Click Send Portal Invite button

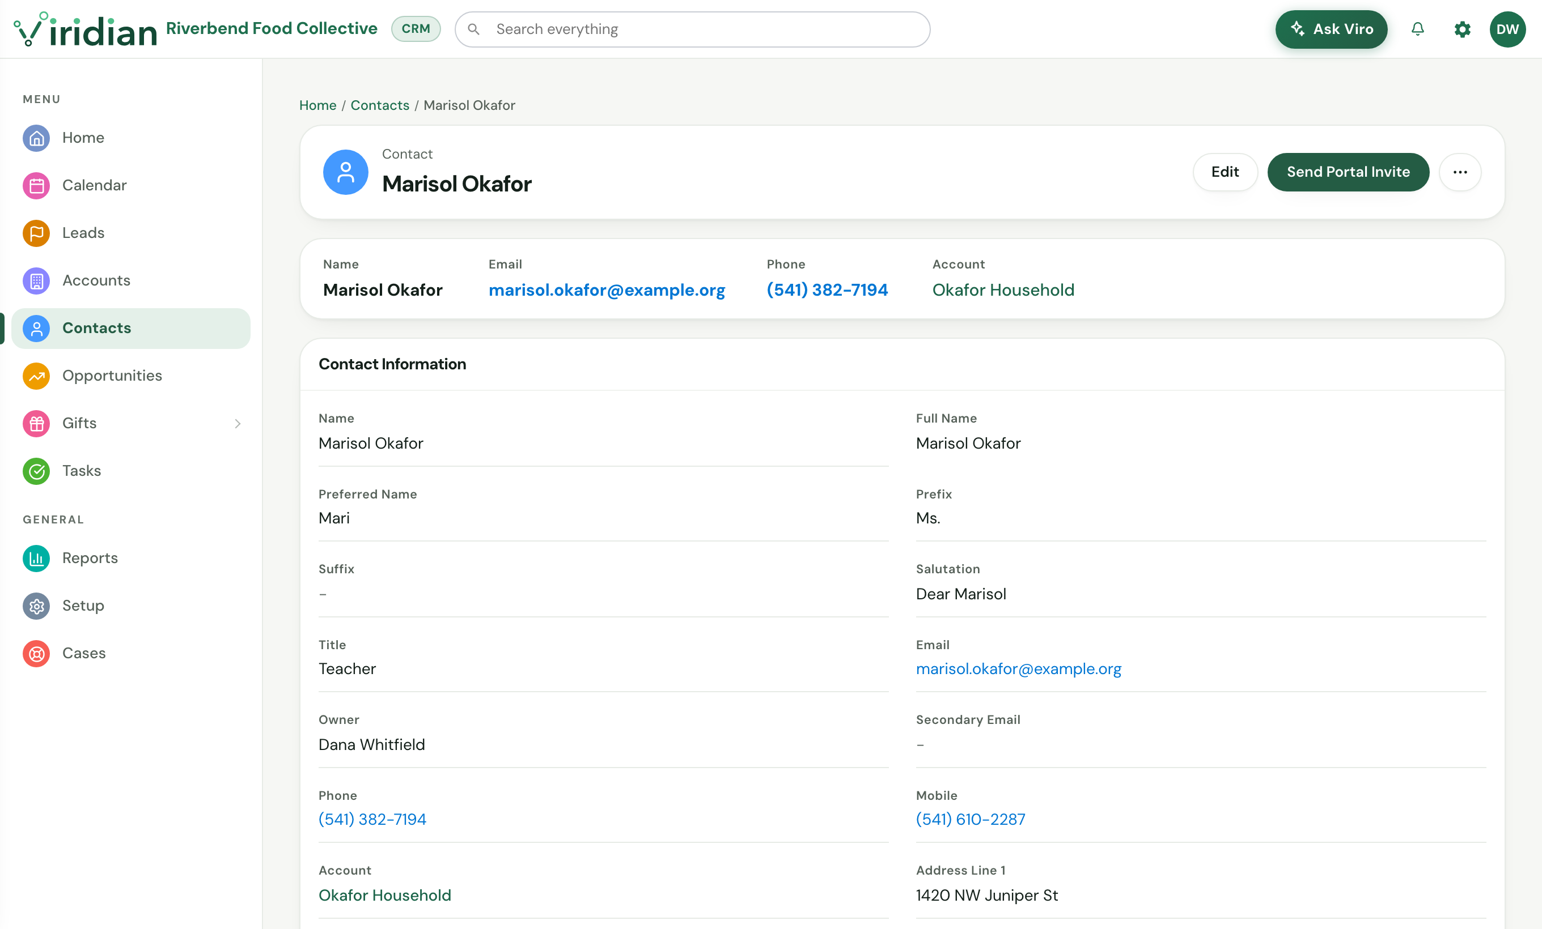[1348, 172]
